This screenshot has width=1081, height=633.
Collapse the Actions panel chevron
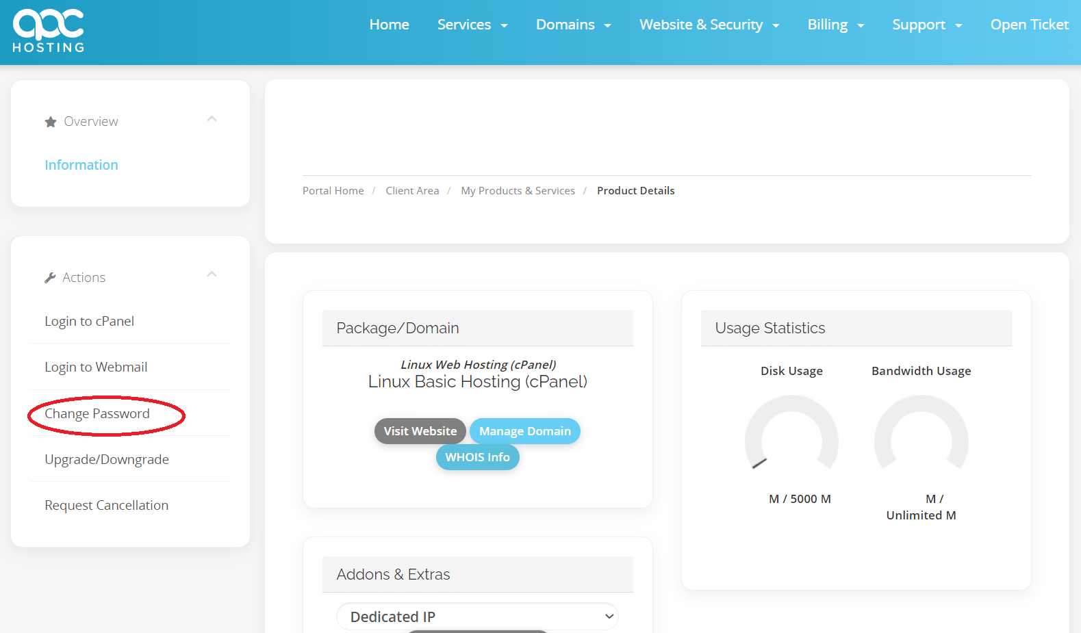pos(212,274)
